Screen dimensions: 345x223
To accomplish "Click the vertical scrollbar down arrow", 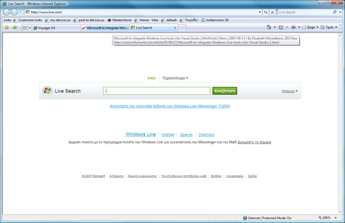I will click(340, 212).
